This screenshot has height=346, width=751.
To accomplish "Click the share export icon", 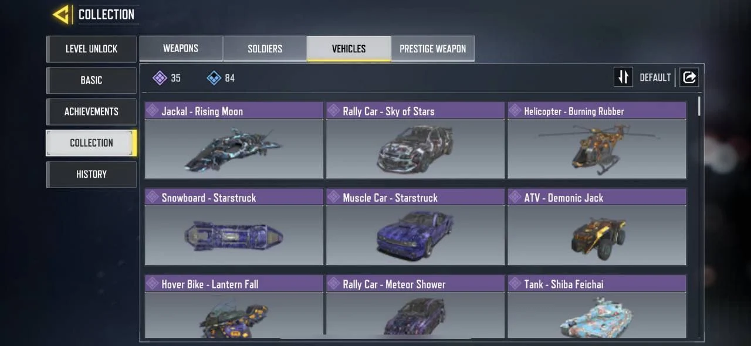I will (689, 77).
